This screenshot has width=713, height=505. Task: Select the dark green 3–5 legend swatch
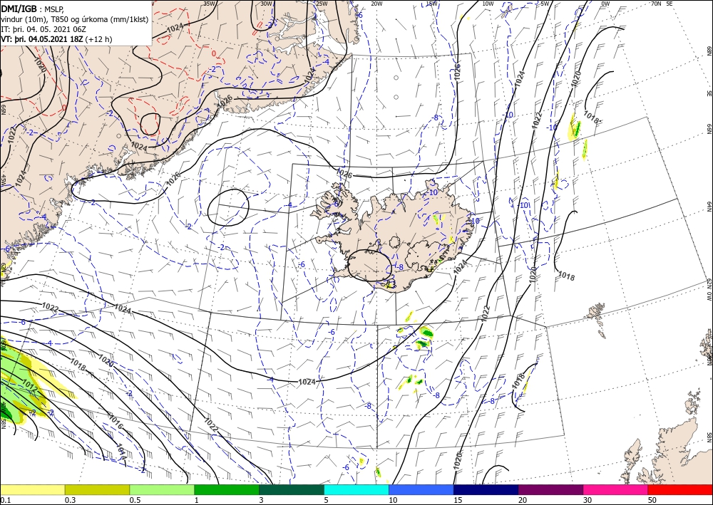pyautogui.click(x=292, y=489)
